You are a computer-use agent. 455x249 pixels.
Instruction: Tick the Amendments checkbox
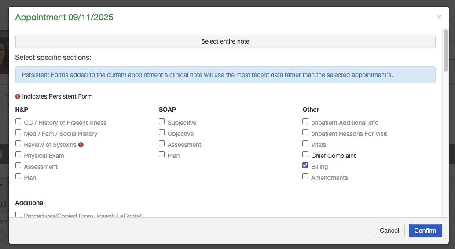[x=305, y=176]
